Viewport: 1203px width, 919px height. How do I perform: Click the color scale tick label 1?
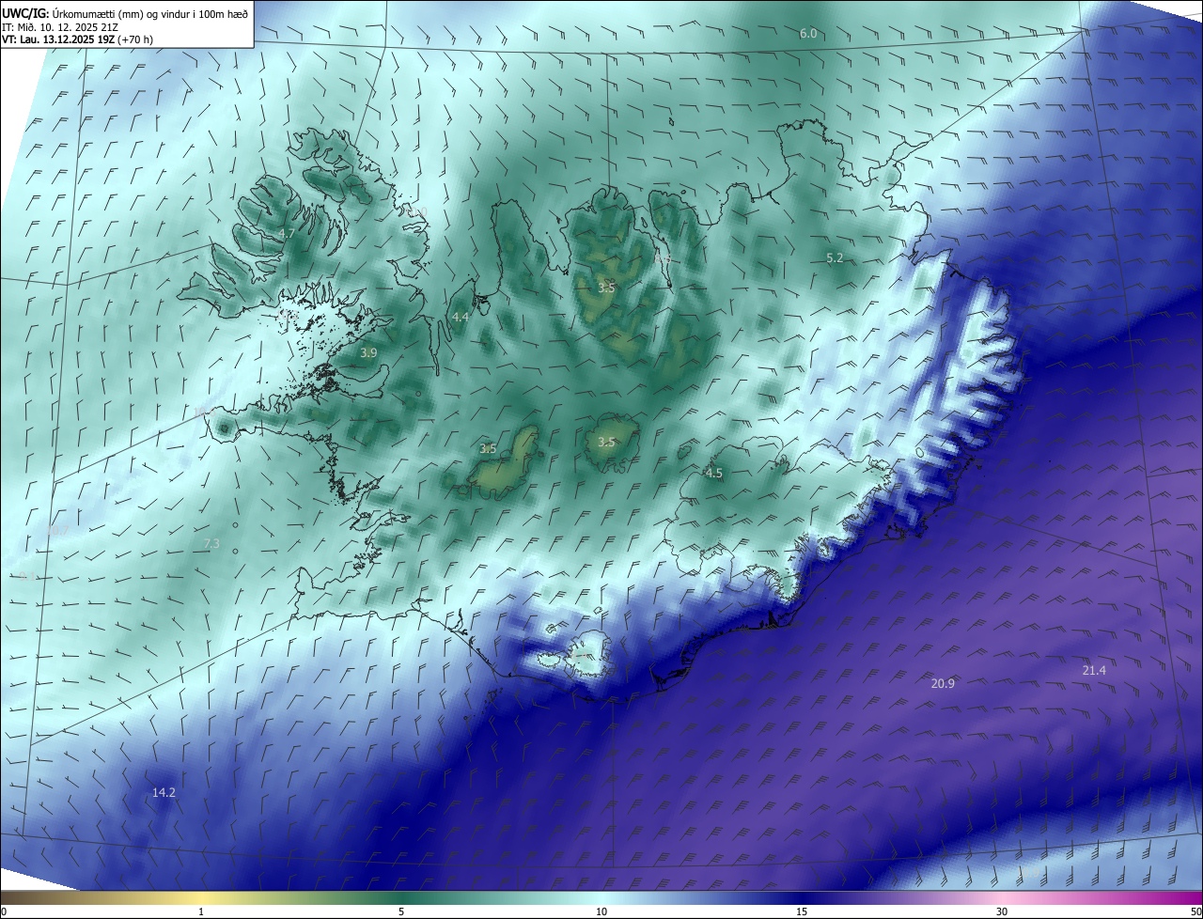(201, 911)
